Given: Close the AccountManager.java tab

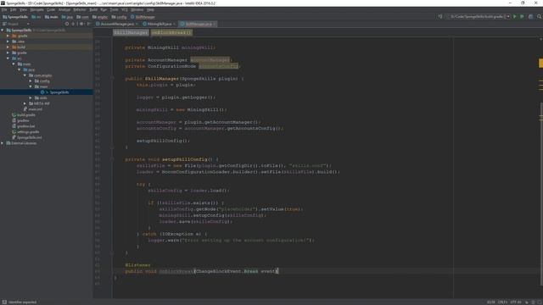Looking at the screenshot, I should coord(137,24).
